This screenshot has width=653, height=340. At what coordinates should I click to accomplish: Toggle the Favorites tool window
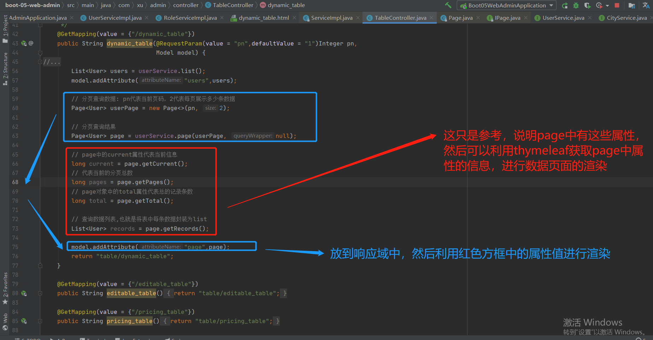(5, 289)
